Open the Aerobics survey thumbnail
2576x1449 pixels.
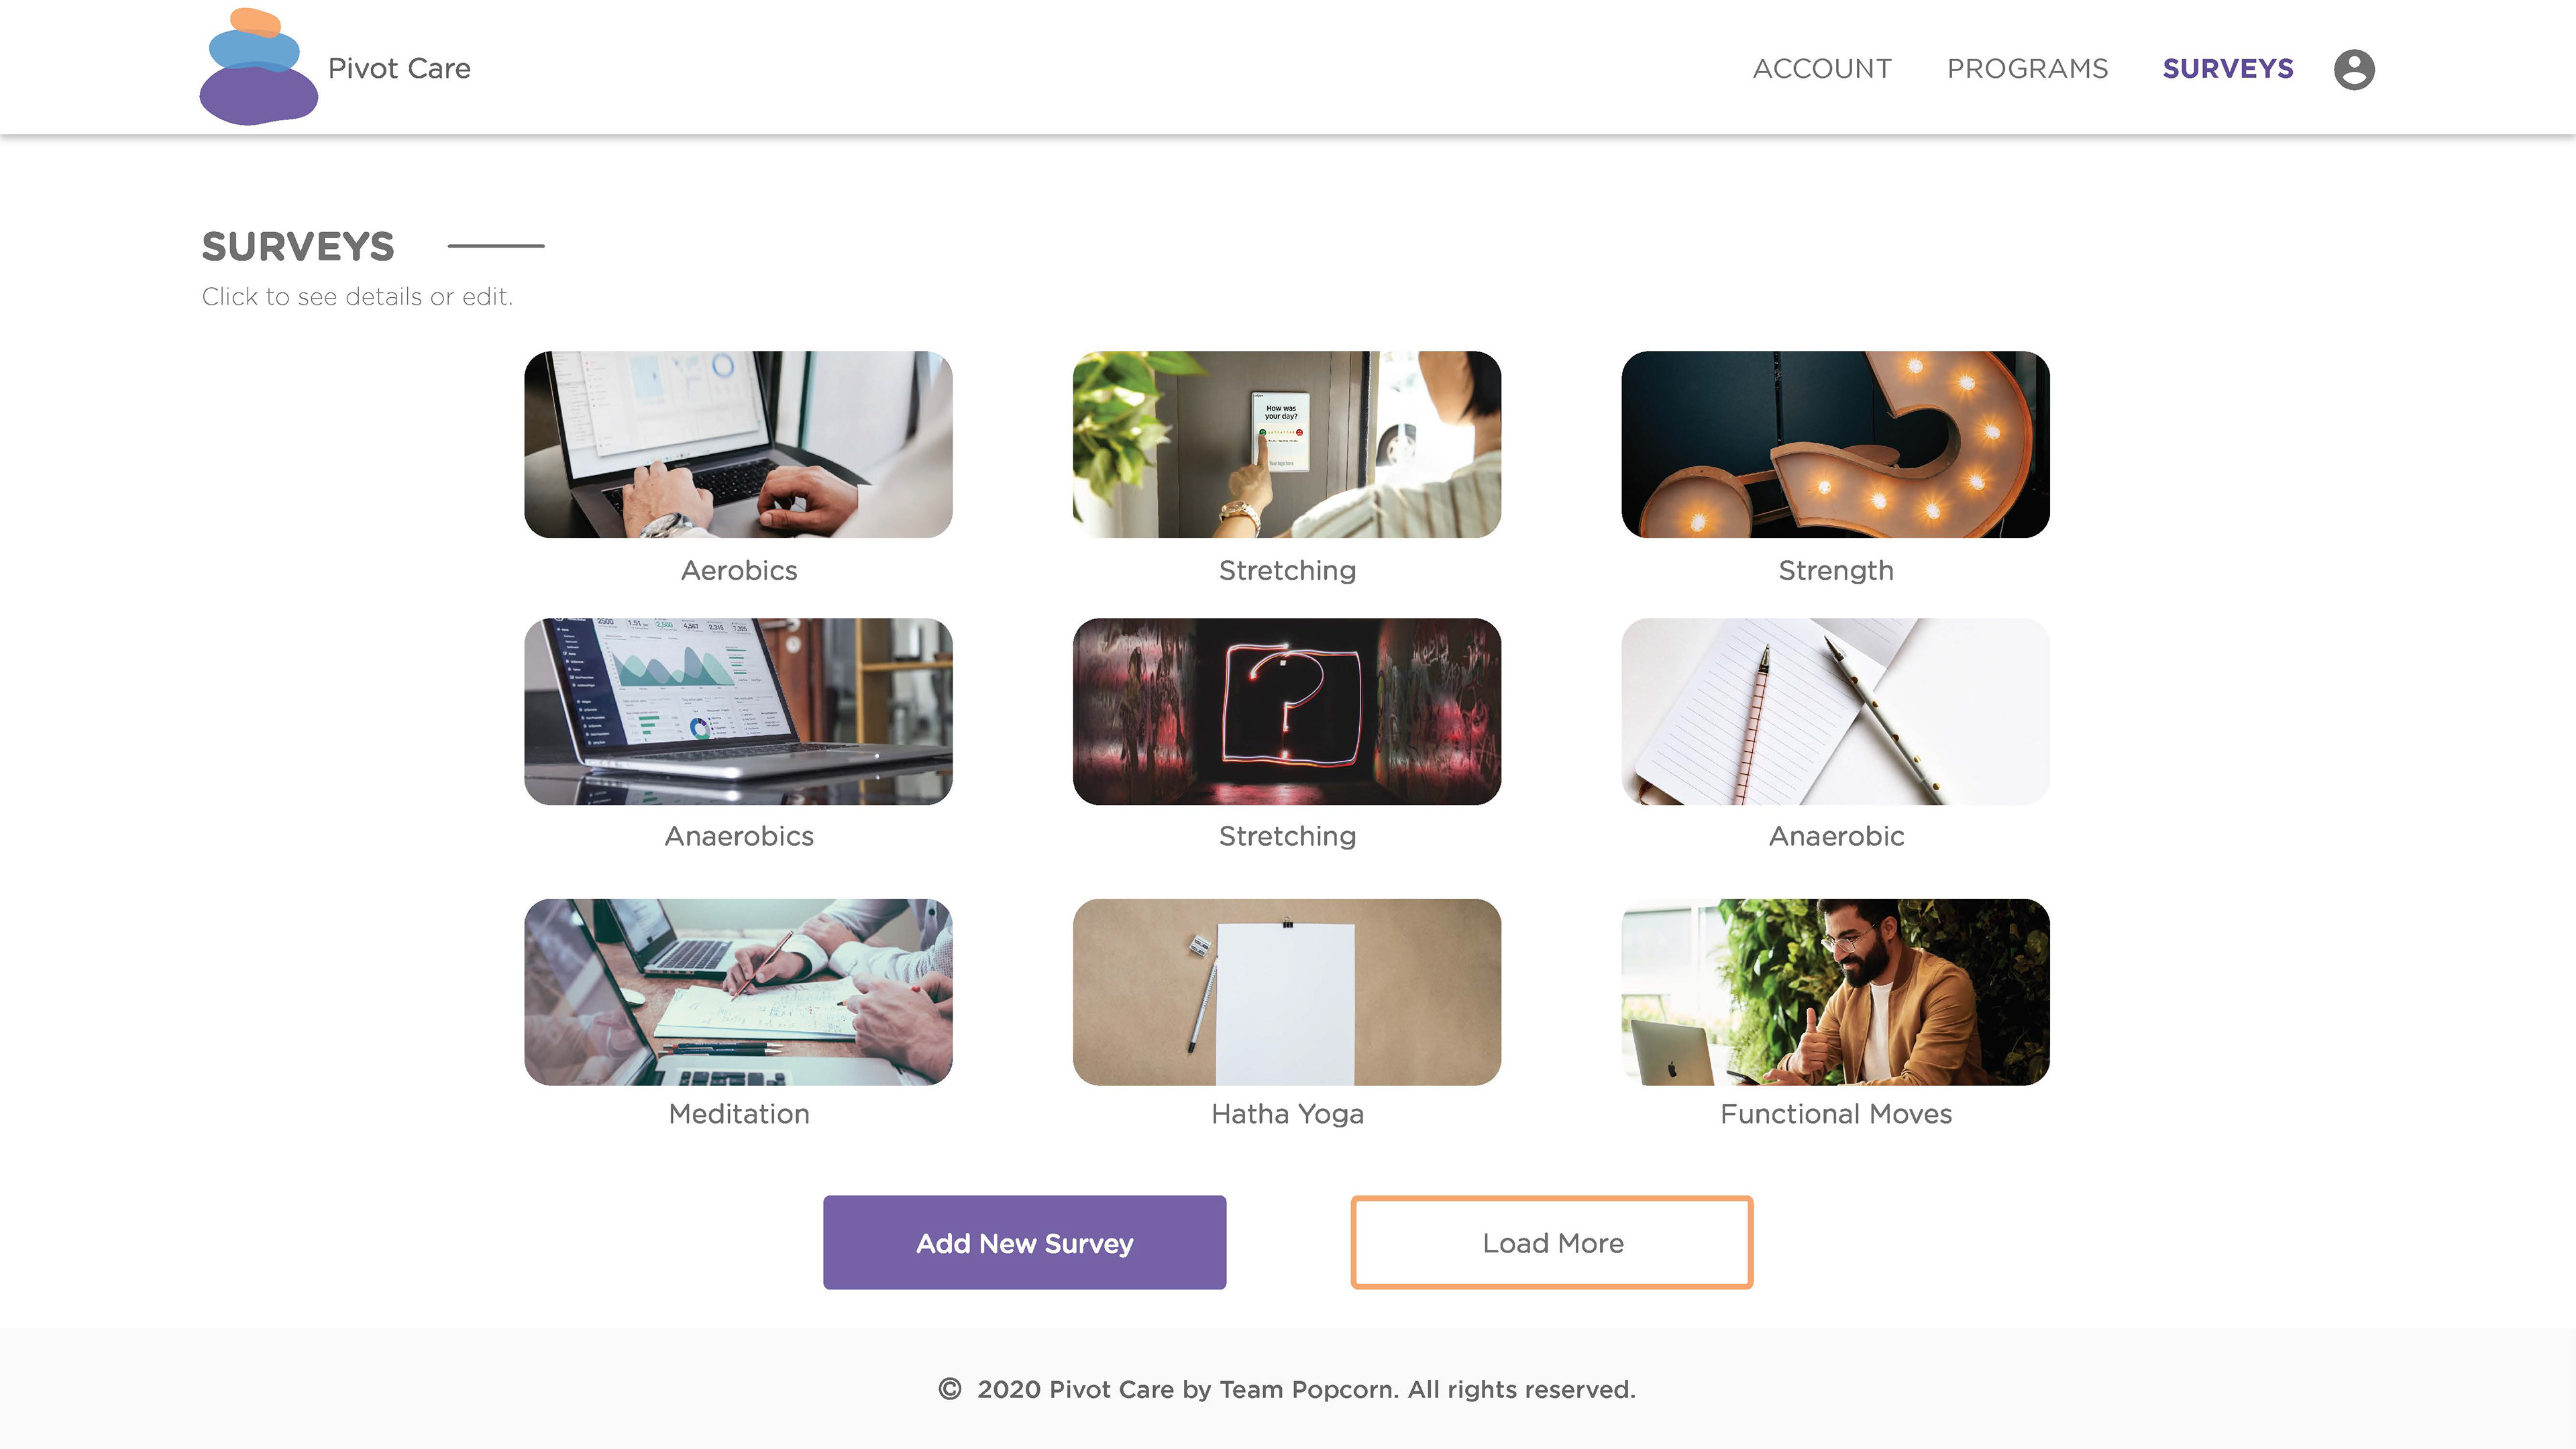738,444
